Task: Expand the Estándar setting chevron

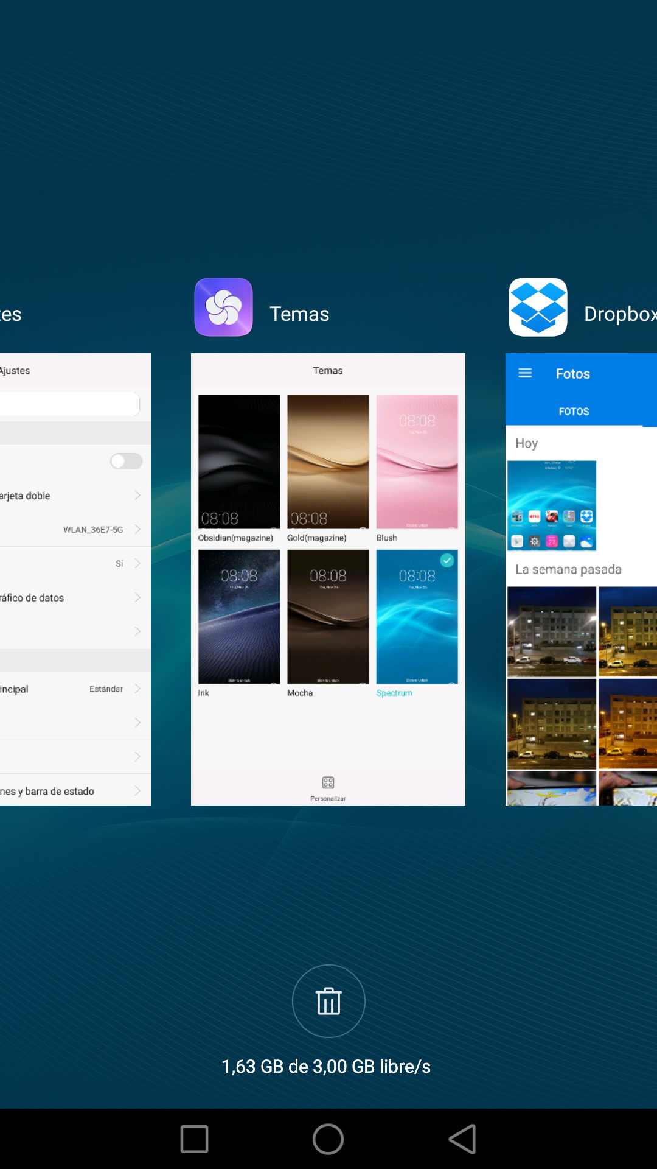Action: [x=137, y=689]
